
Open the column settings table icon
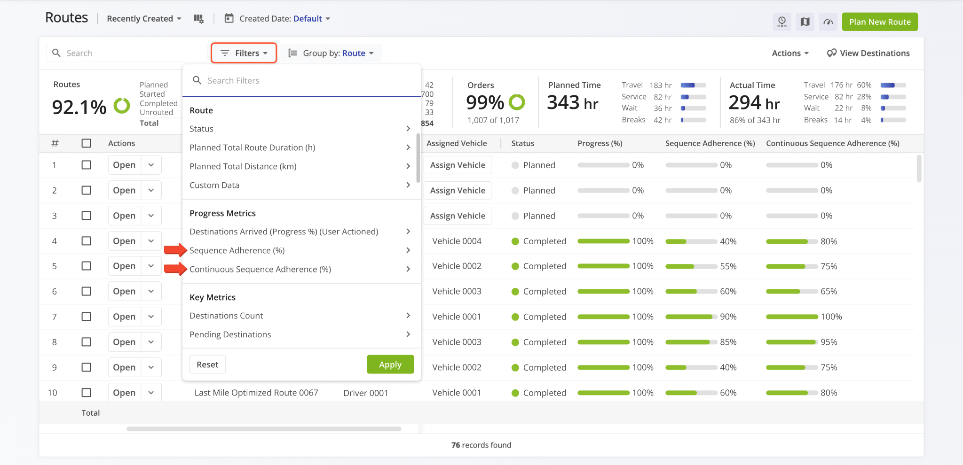[x=198, y=19]
